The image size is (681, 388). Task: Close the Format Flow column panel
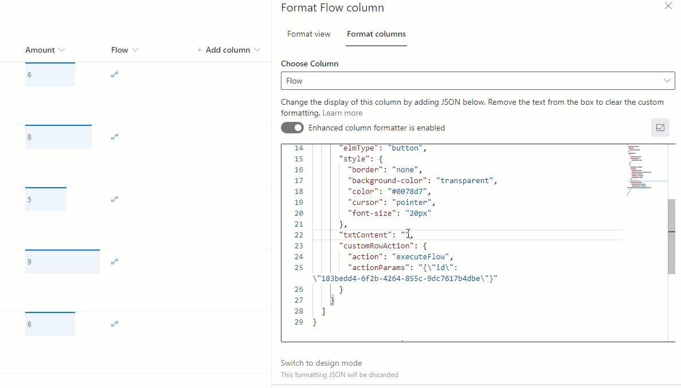[668, 6]
